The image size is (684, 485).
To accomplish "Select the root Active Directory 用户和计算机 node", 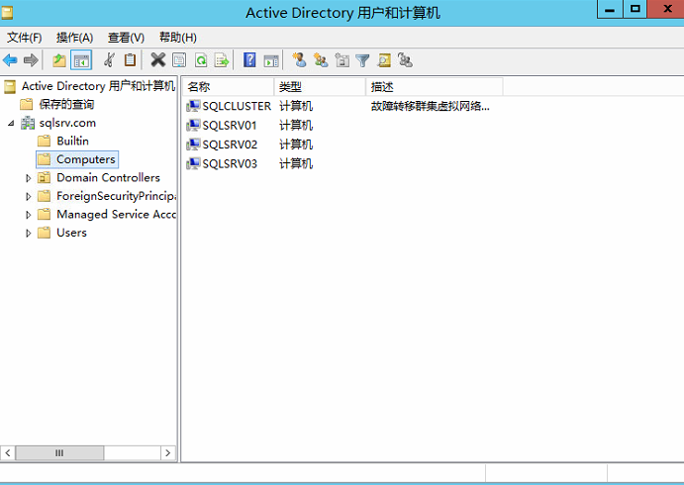I will (x=98, y=86).
